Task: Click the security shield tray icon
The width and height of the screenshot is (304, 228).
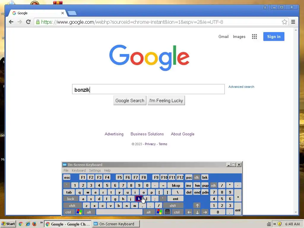Action: [x=279, y=224]
